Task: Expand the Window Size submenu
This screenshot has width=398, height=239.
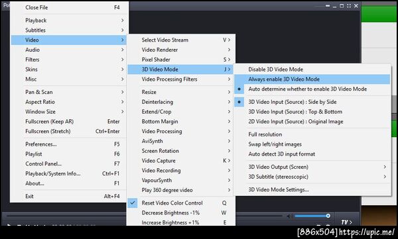Action: pos(69,112)
